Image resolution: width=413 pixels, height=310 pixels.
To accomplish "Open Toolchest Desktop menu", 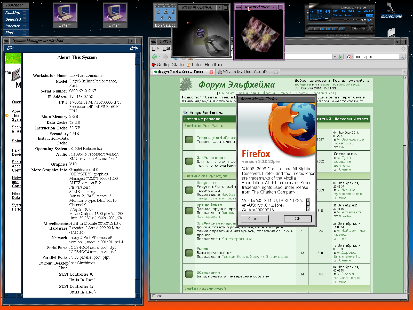I will coord(16,12).
